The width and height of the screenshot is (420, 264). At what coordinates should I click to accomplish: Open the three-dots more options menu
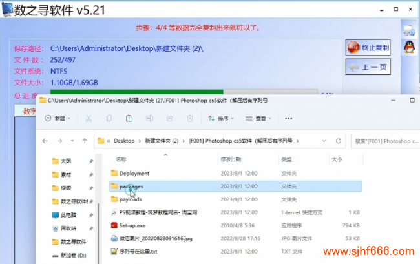tap(288, 119)
